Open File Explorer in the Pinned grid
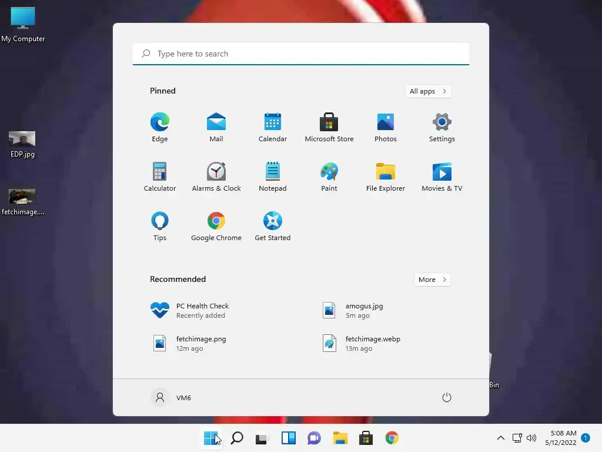Viewport: 602px width, 452px height. click(x=386, y=177)
